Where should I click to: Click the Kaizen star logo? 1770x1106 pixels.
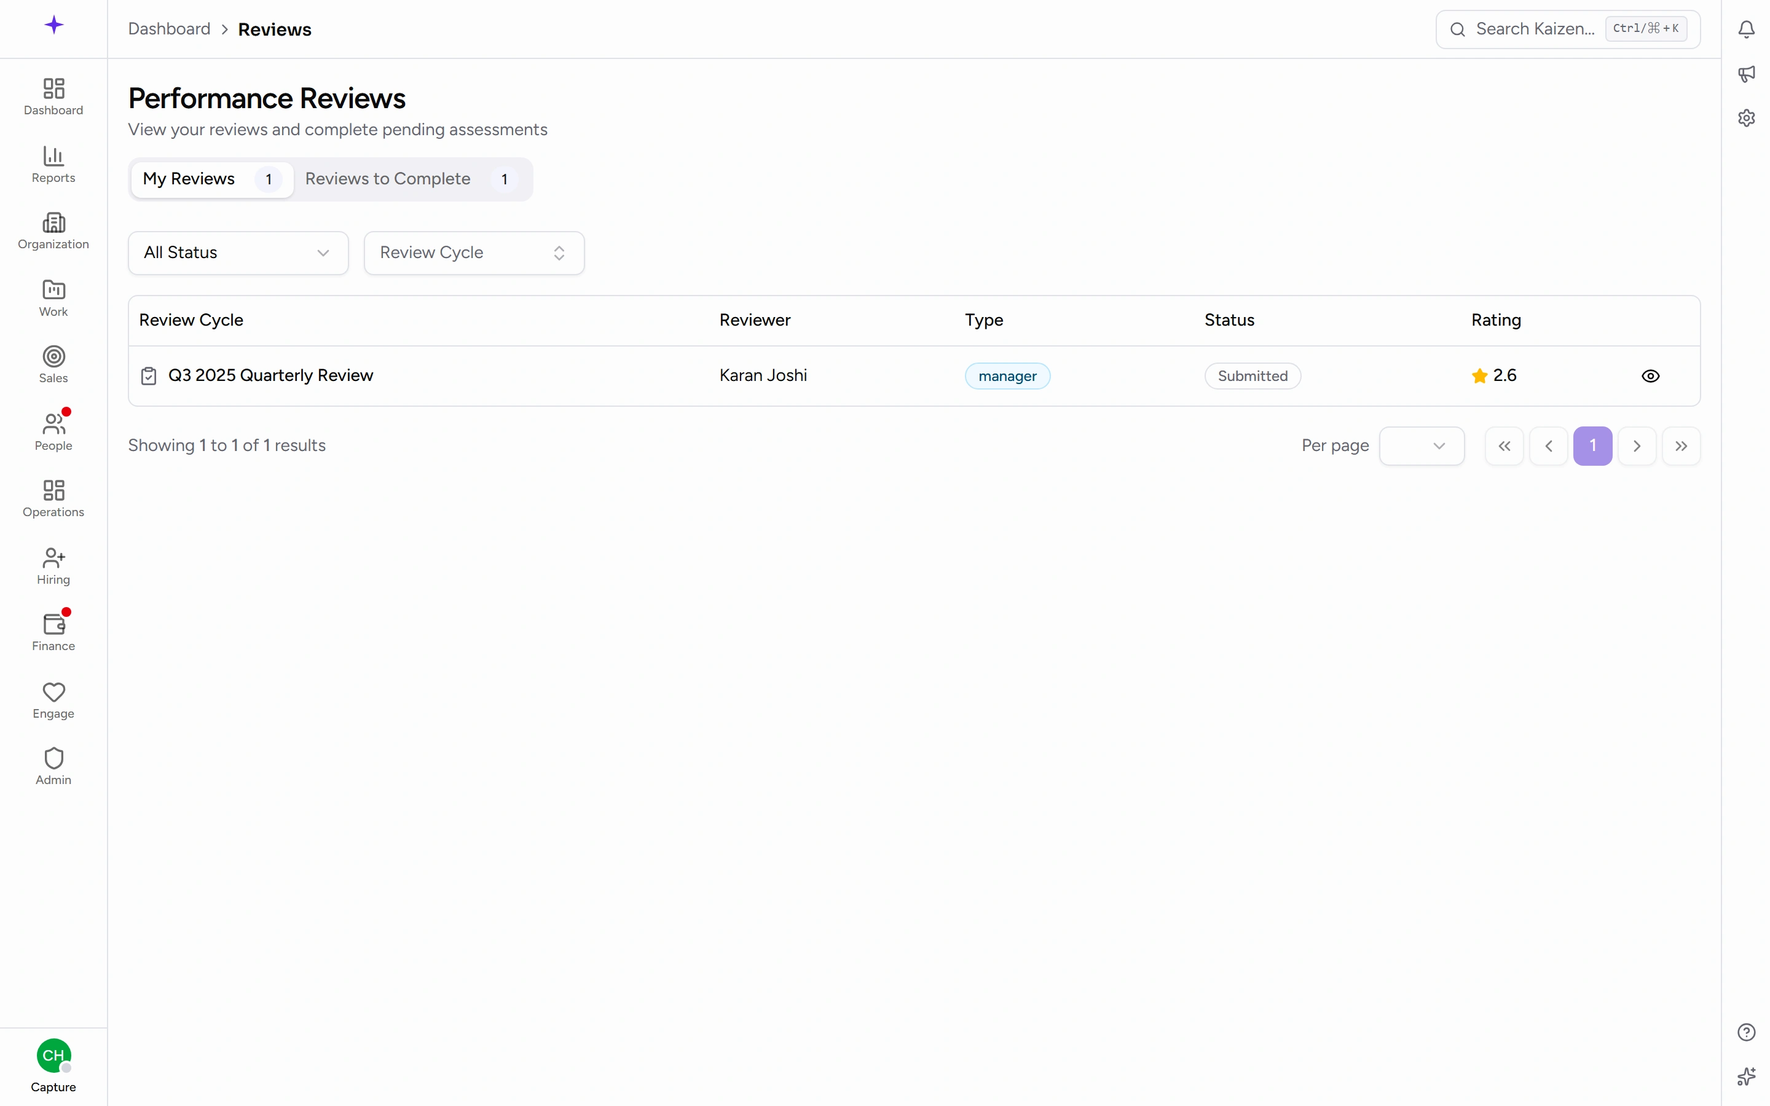[x=53, y=26]
